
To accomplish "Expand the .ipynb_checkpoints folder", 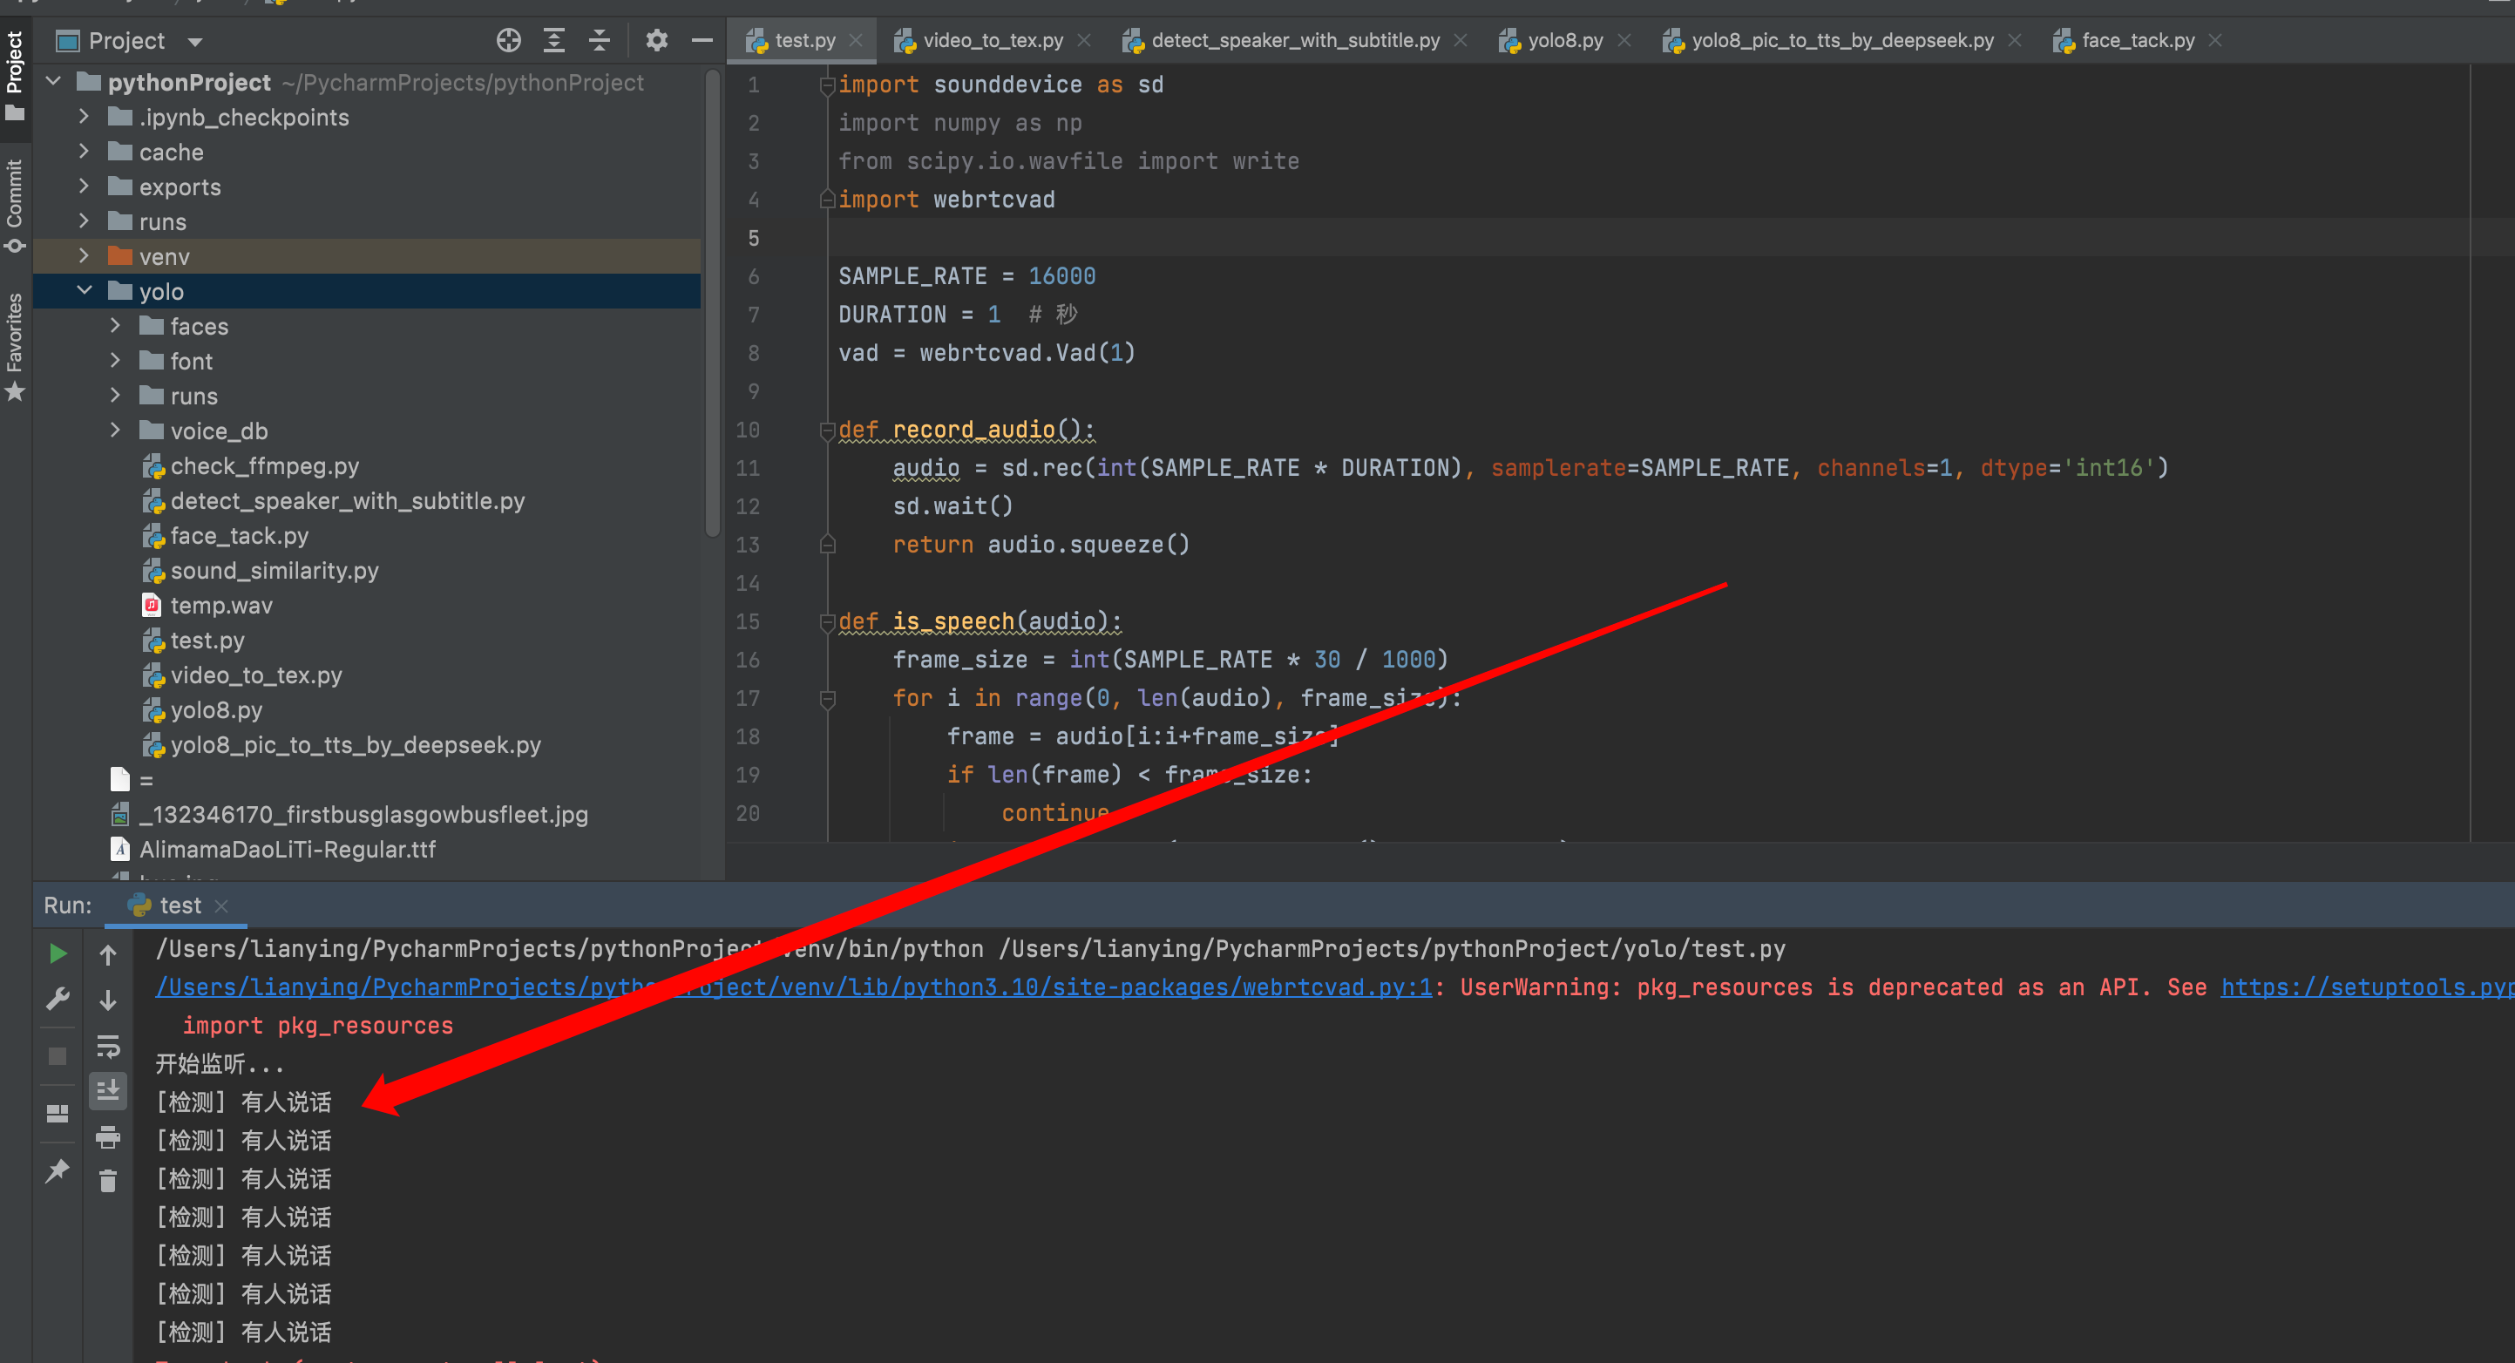I will coord(84,116).
